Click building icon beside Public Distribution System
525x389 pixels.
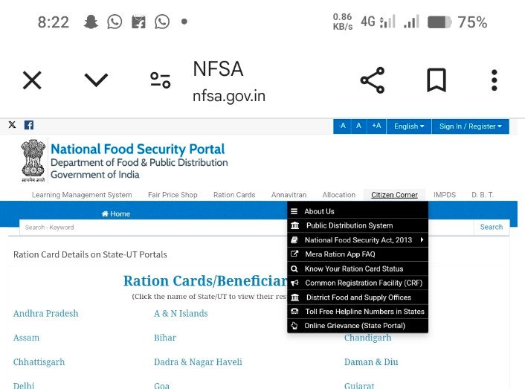click(x=294, y=225)
